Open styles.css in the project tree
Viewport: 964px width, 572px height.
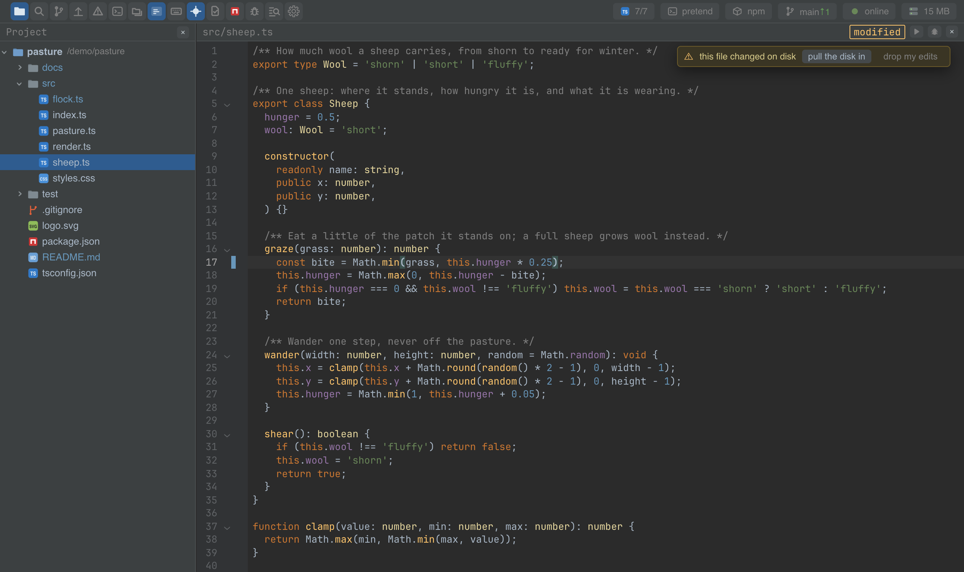pos(98,178)
